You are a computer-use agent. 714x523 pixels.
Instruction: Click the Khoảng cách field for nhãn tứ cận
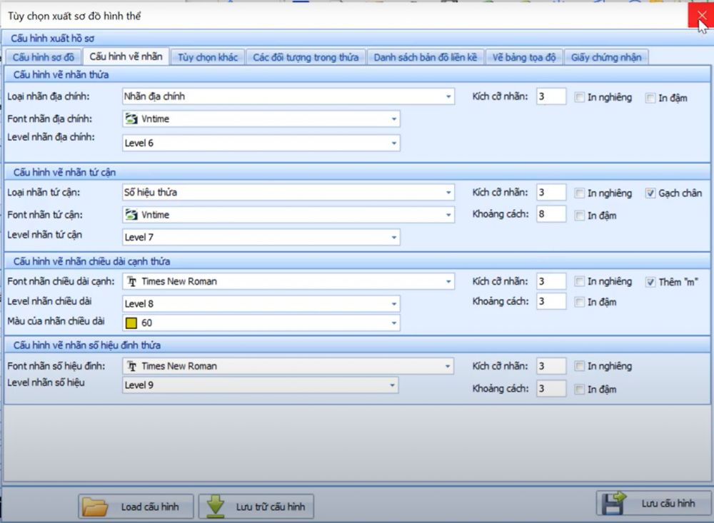click(550, 213)
